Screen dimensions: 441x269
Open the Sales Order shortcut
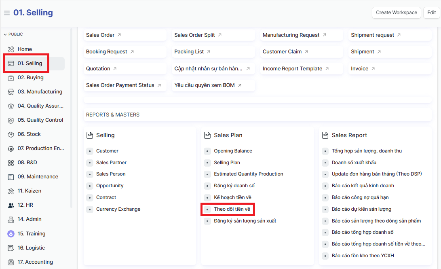point(100,35)
